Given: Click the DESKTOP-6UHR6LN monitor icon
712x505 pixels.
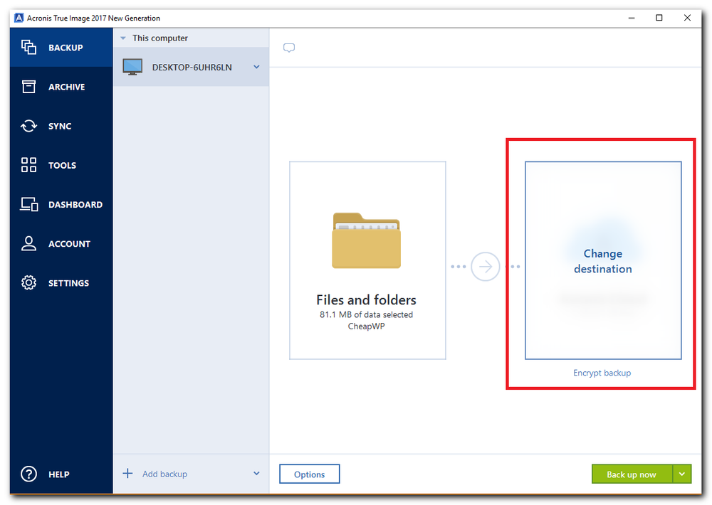Looking at the screenshot, I should (132, 67).
